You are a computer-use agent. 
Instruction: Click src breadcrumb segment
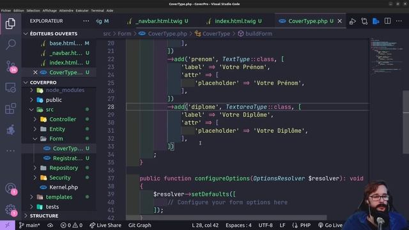(107, 34)
